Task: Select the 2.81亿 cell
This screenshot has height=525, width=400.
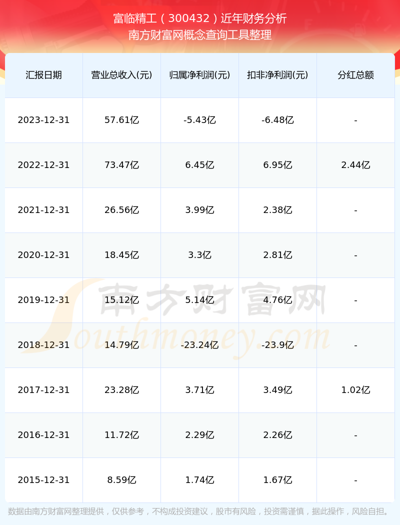Action: click(x=278, y=255)
